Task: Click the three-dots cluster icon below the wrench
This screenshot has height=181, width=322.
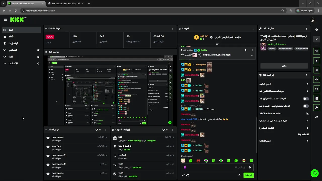Action: (x=316, y=117)
